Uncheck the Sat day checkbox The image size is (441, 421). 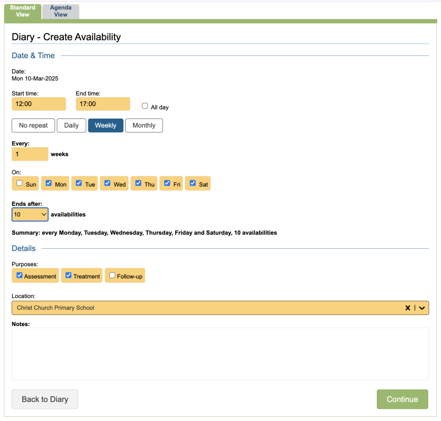tap(193, 183)
